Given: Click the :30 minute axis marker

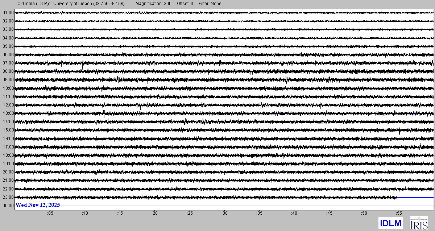Looking at the screenshot, I should 224,213.
